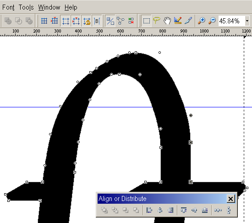Image resolution: width=252 pixels, height=223 pixels.
Task: Align selected points to left
Action: pyautogui.click(x=149, y=210)
